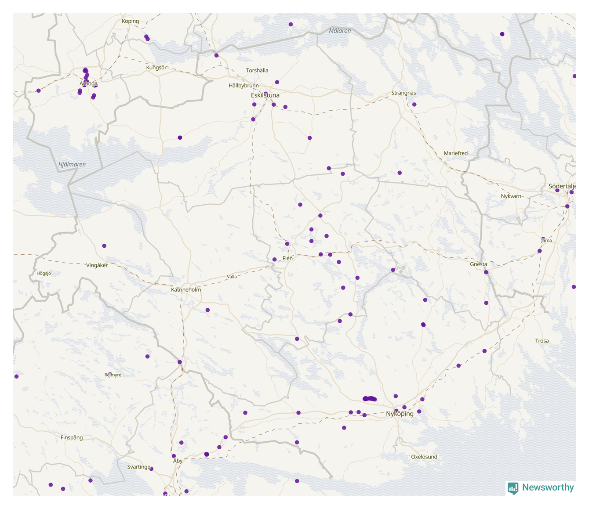Click the Södertälje city label
This screenshot has height=509, width=589.
[x=562, y=186]
